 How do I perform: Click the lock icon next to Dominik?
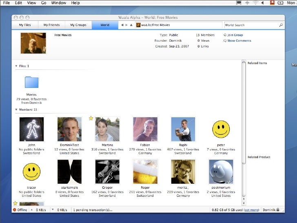[x=278, y=210]
